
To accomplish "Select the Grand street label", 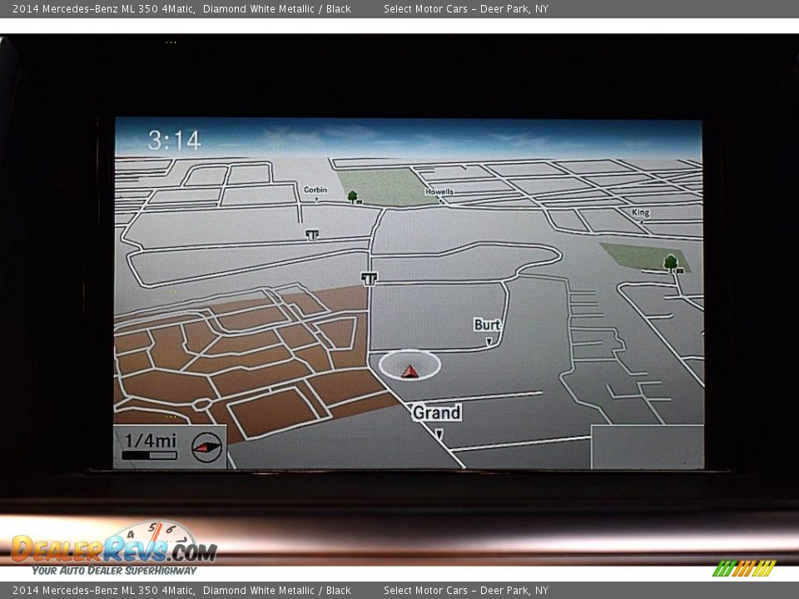I will click(x=437, y=413).
